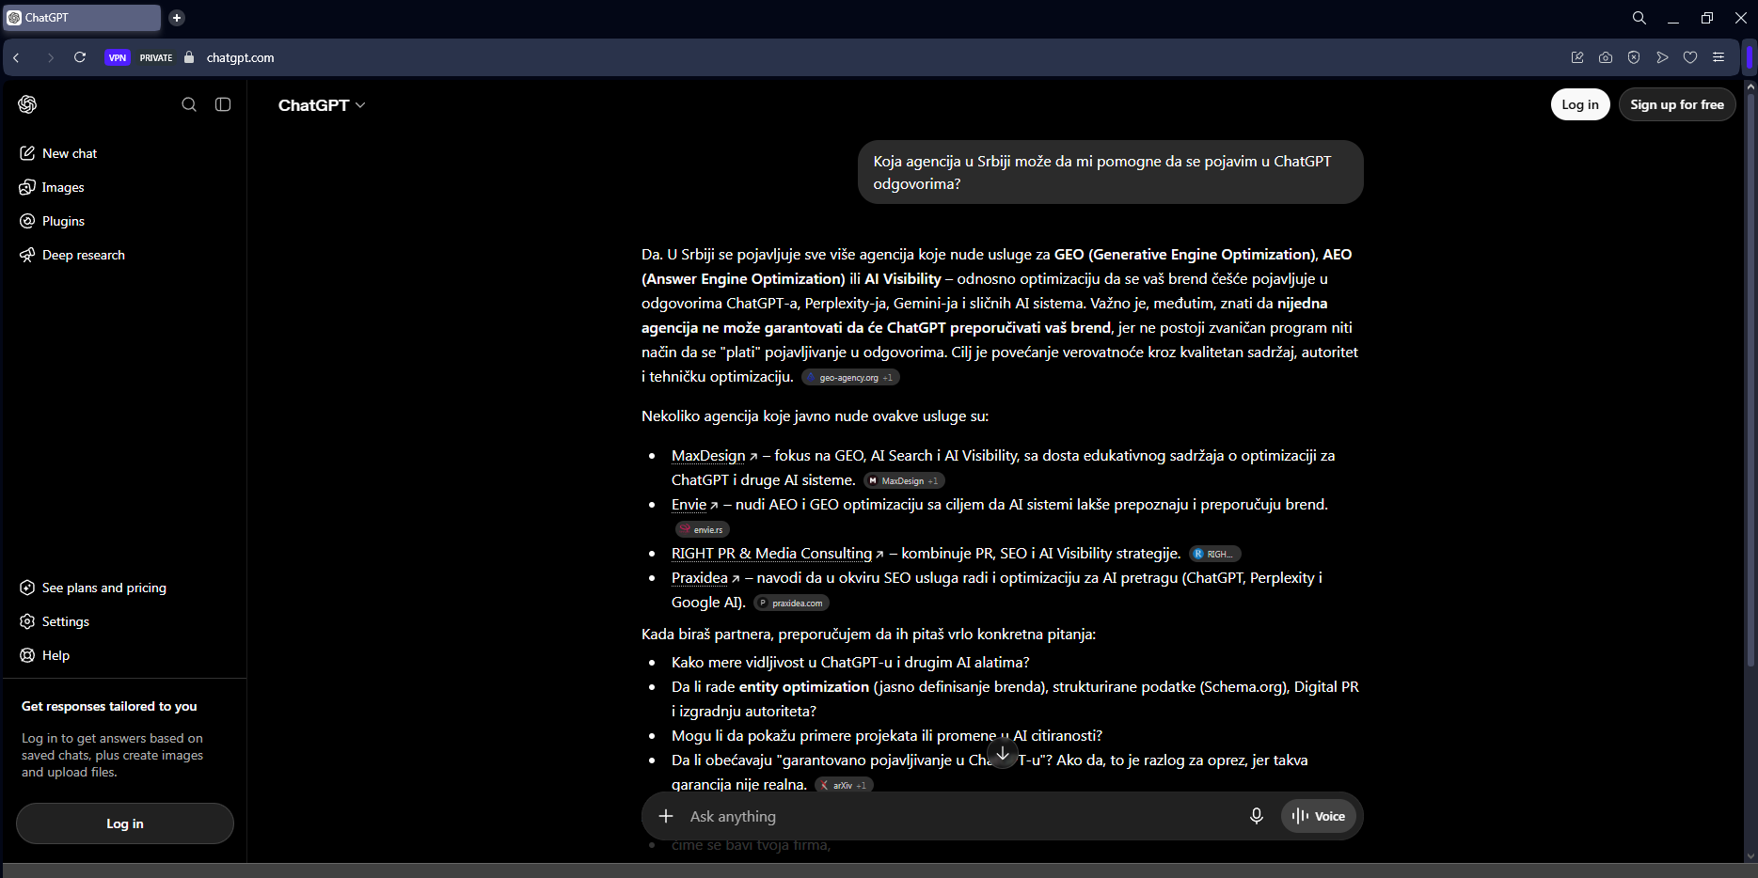Click the sidebar Log in button
This screenshot has width=1758, height=878.
point(125,823)
